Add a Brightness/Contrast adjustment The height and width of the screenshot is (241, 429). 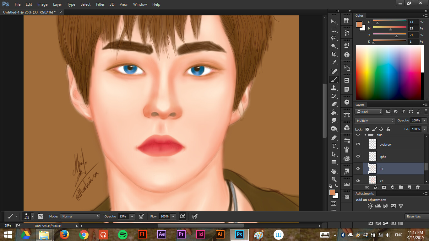pyautogui.click(x=370, y=206)
